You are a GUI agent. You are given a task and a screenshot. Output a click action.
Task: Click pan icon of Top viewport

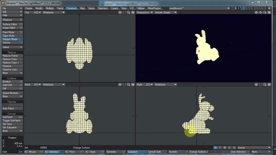[x=120, y=12]
